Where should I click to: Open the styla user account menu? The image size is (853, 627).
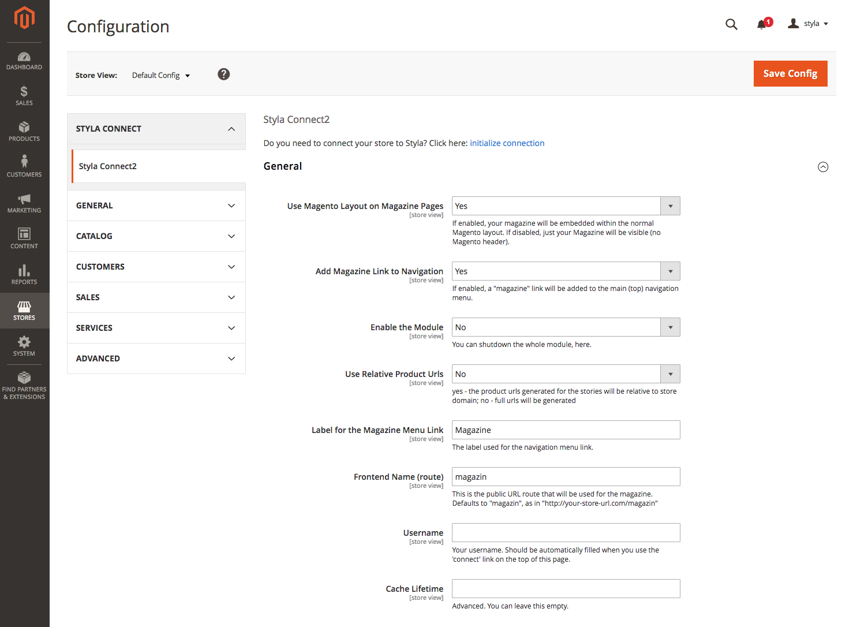[808, 24]
